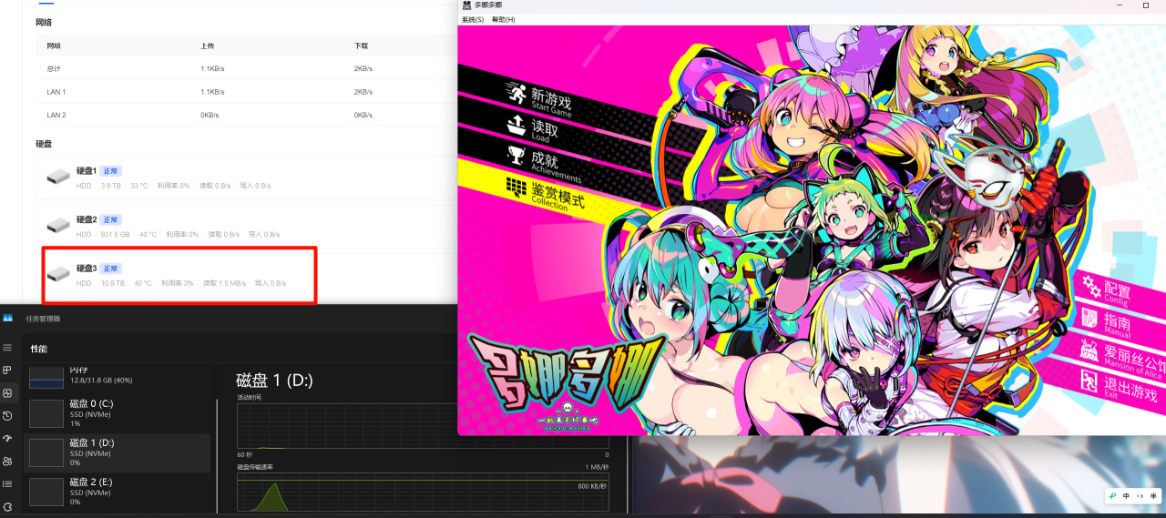
Task: Click the drive icon for 硬盘2
Action: (x=58, y=225)
